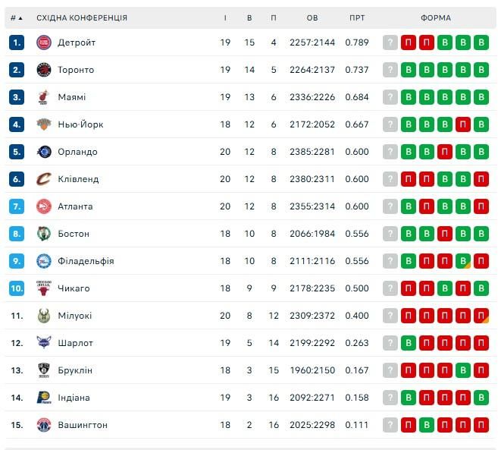The image size is (498, 450).
Task: Click the Miami Heat team logo
Action: pos(43,97)
